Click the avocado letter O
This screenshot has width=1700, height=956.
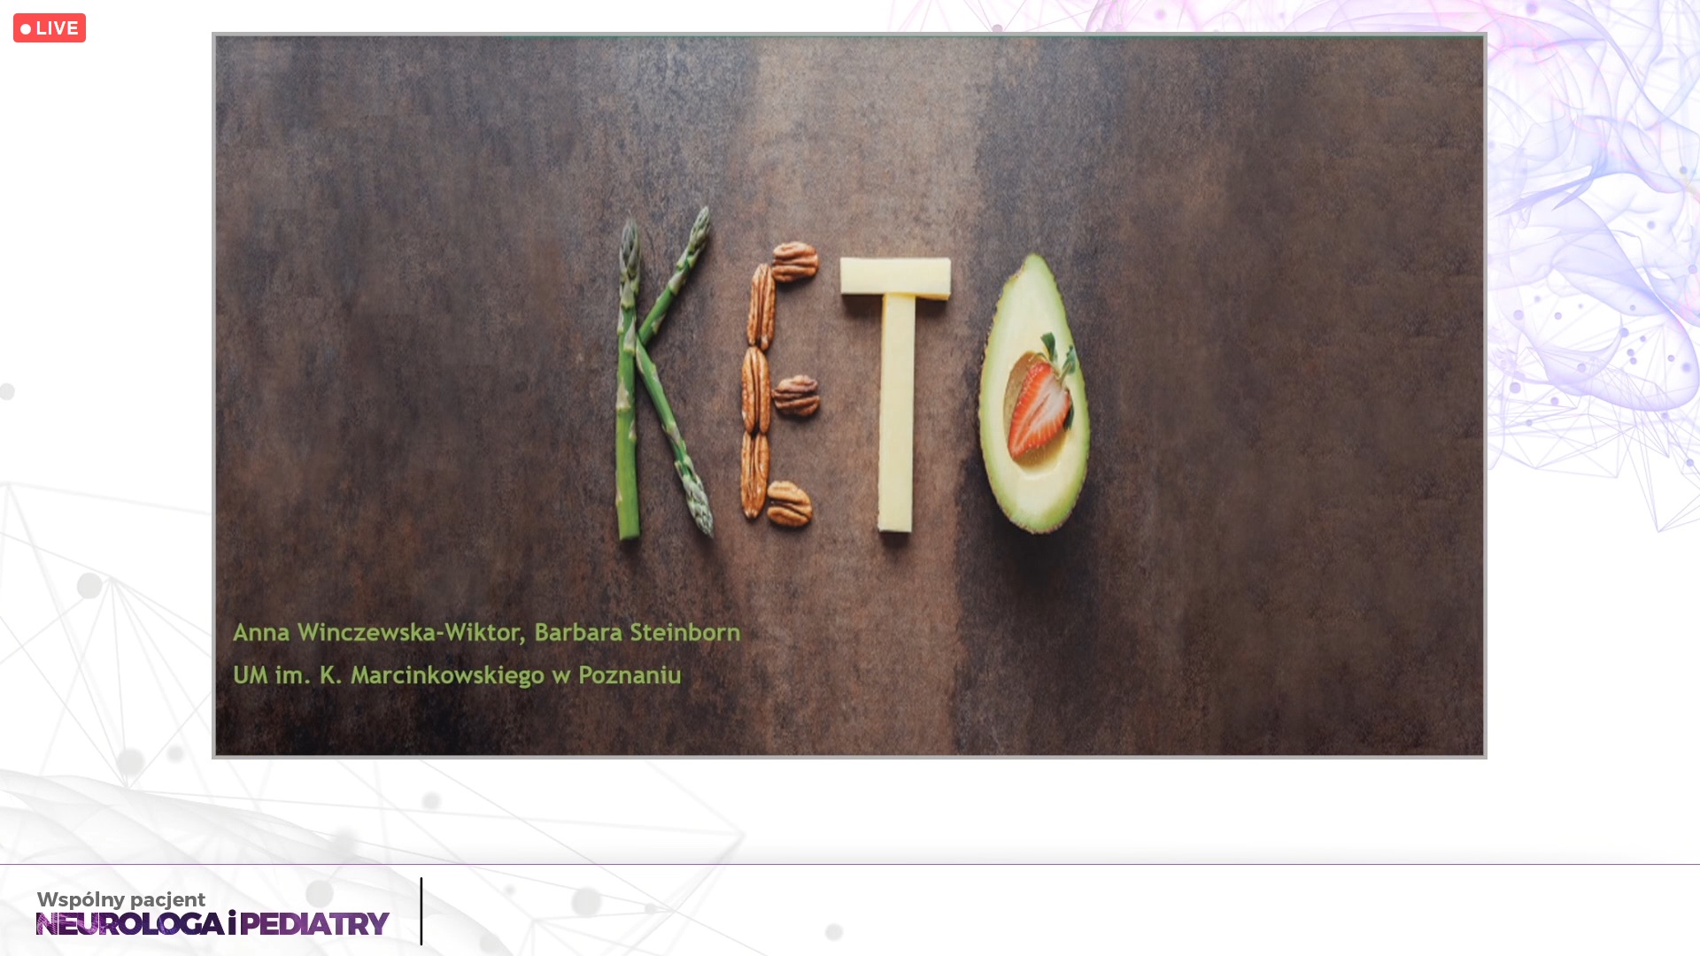pos(1033,394)
